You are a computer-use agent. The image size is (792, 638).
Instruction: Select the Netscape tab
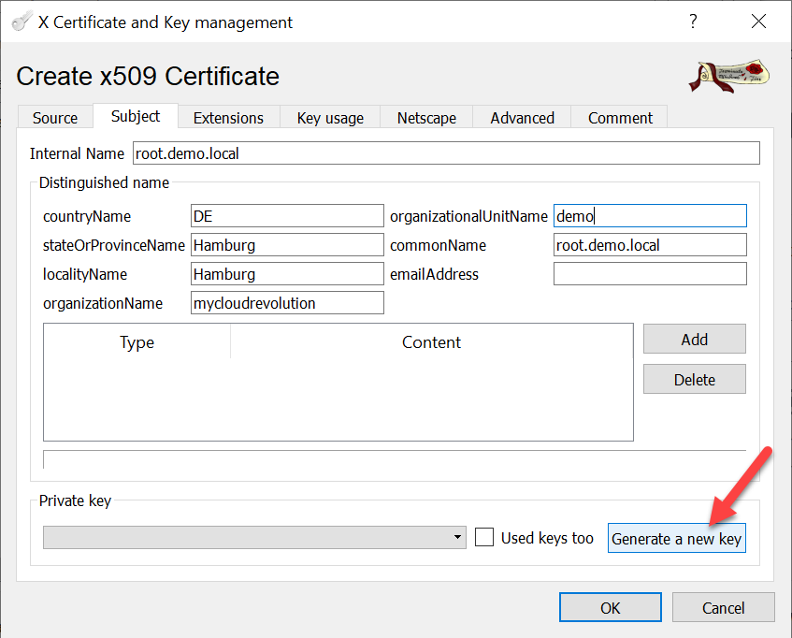426,118
